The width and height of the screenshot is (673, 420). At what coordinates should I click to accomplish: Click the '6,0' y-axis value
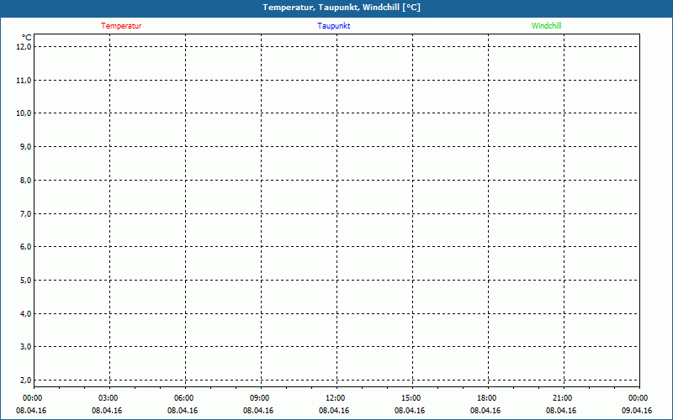(25, 246)
